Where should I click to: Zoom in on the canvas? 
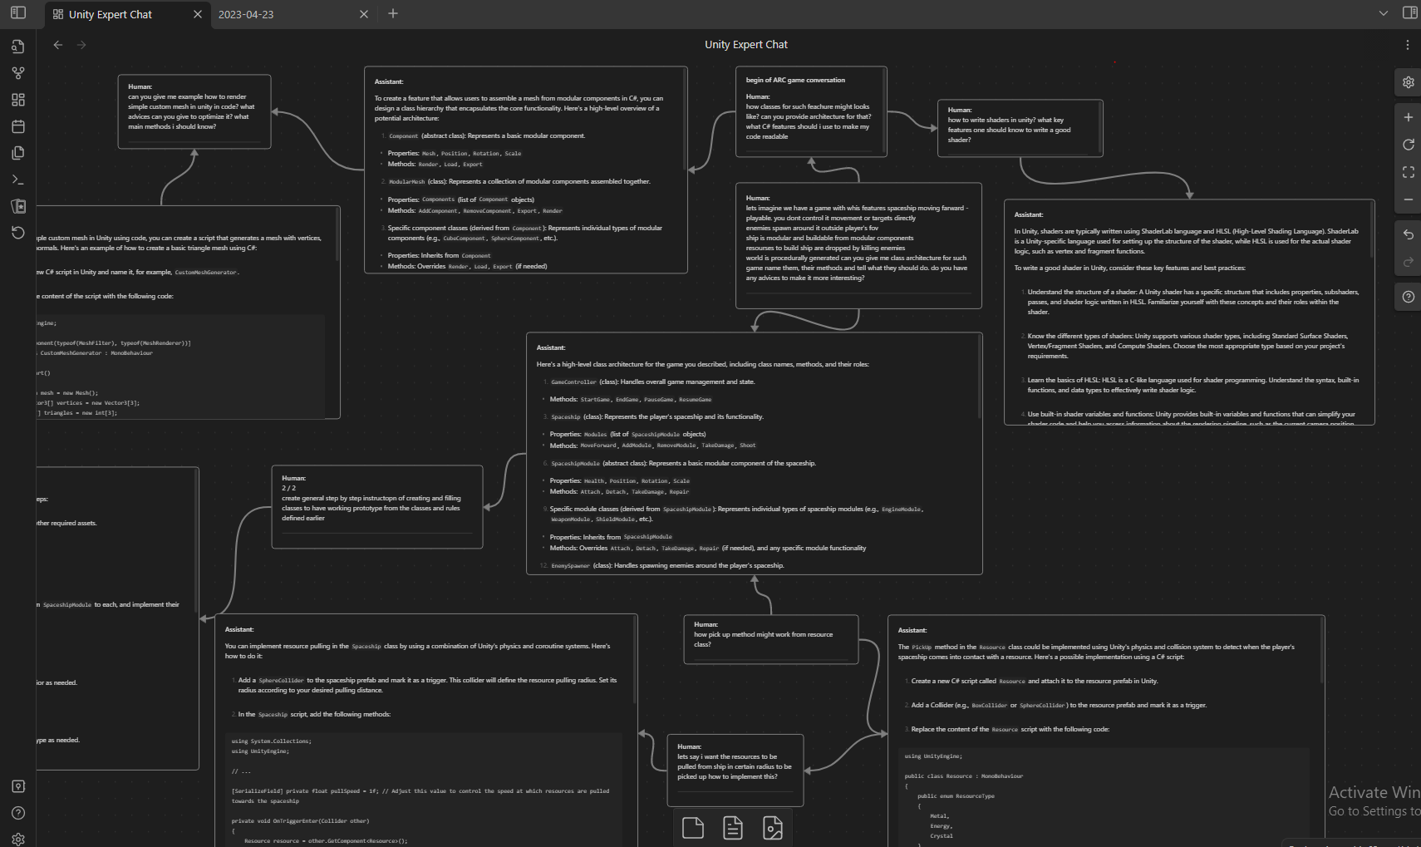(x=1408, y=117)
